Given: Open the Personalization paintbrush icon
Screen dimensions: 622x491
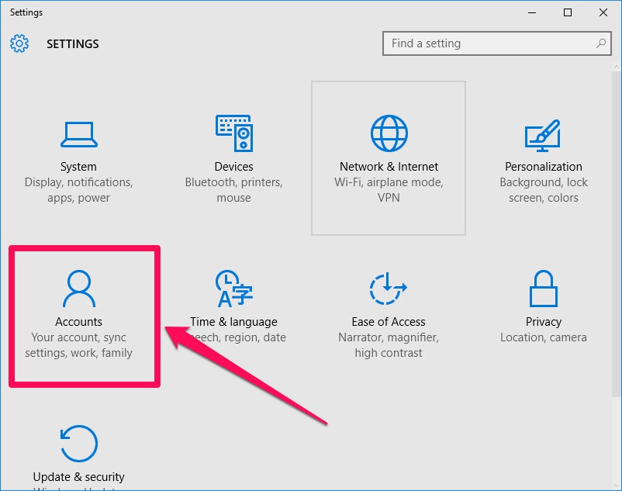Looking at the screenshot, I should [x=543, y=135].
